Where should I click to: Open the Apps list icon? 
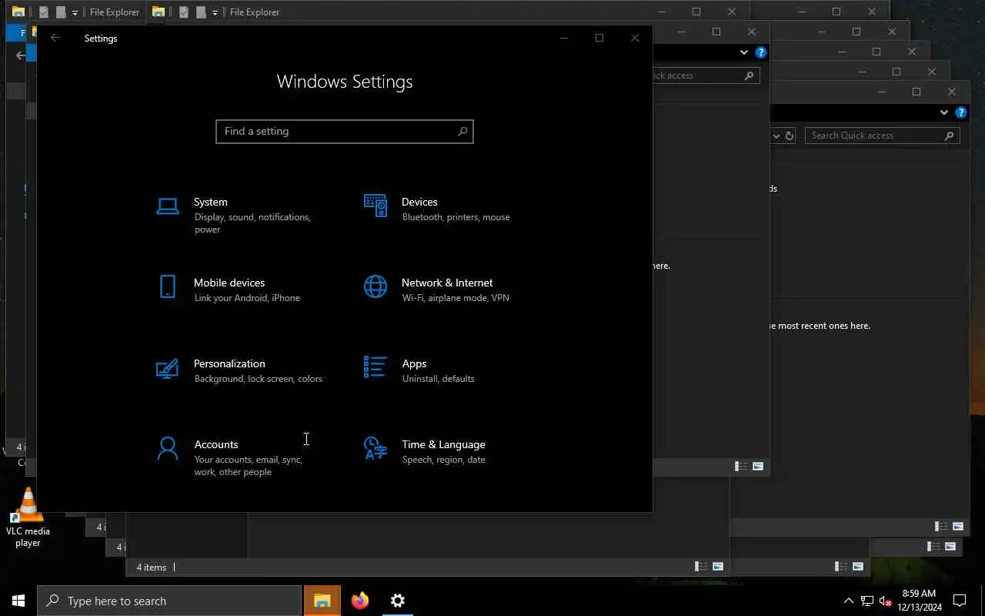tap(376, 367)
